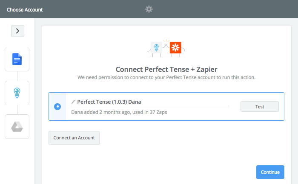Click the Zapier asterisk logo in header

pyautogui.click(x=149, y=9)
